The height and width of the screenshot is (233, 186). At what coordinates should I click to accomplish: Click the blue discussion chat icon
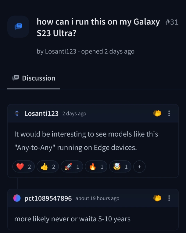pos(18,27)
